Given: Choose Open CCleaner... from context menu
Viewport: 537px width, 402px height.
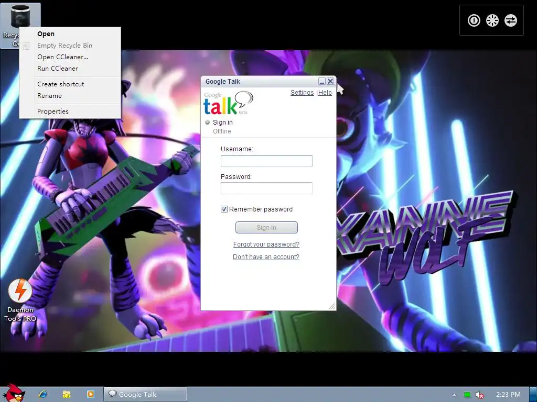Looking at the screenshot, I should [70, 57].
